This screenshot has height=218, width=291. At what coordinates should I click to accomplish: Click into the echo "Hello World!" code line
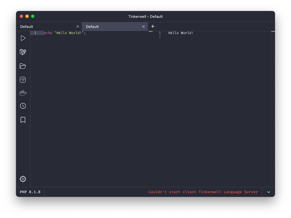(65, 33)
